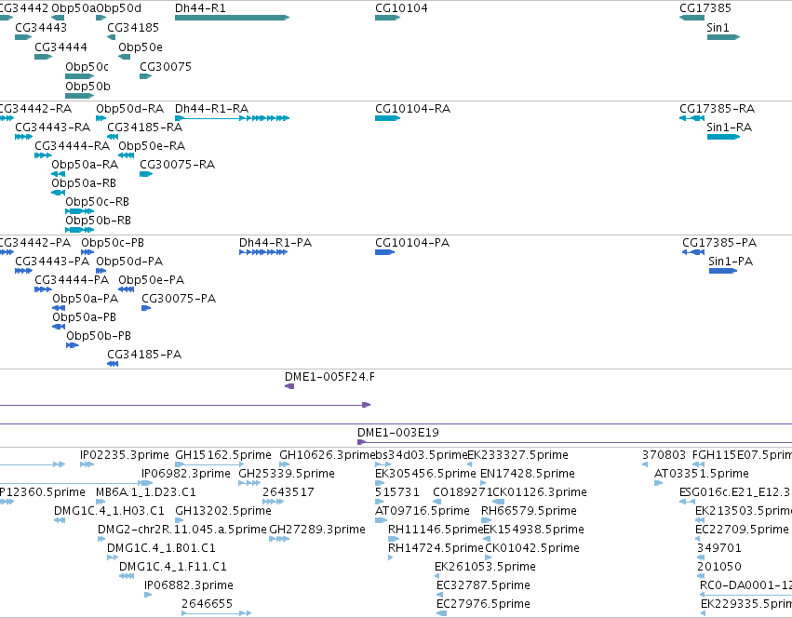Screen dimensions: 792x618
Task: Click the CG34444-RA transcript label
Action: pyautogui.click(x=73, y=146)
